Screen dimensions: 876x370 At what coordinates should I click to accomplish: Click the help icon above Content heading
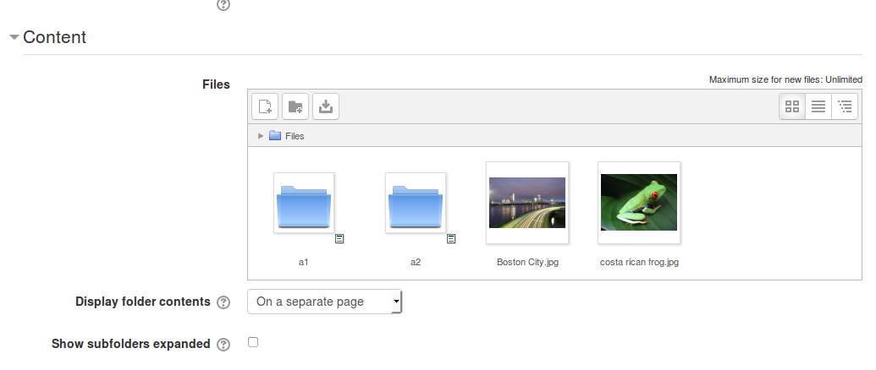coord(223,4)
